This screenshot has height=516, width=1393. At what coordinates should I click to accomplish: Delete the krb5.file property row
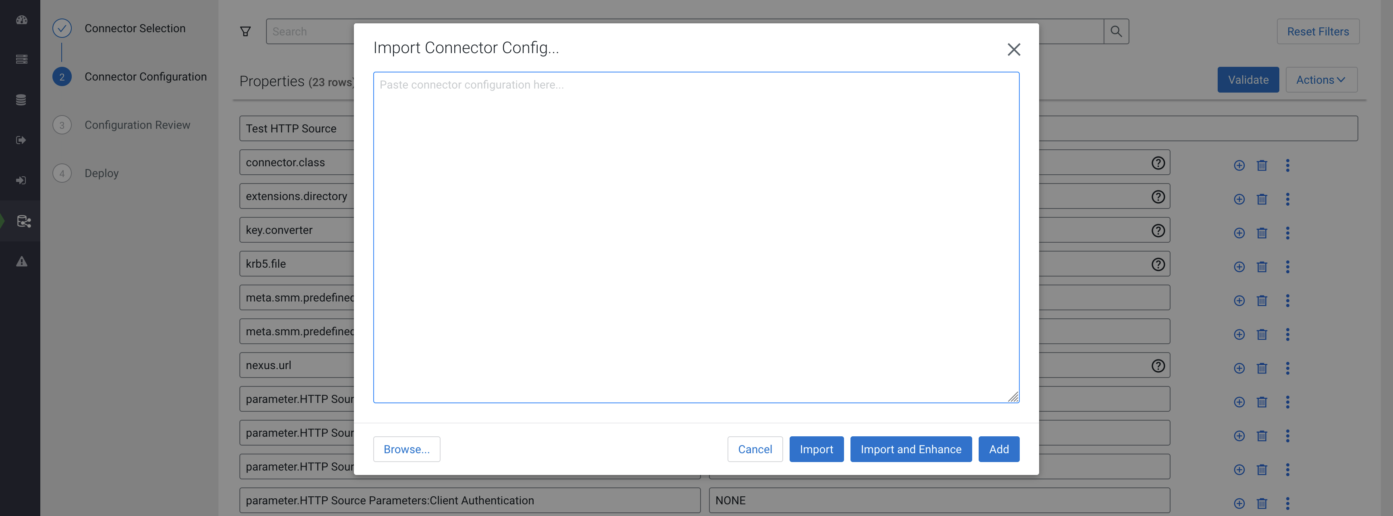tap(1262, 267)
